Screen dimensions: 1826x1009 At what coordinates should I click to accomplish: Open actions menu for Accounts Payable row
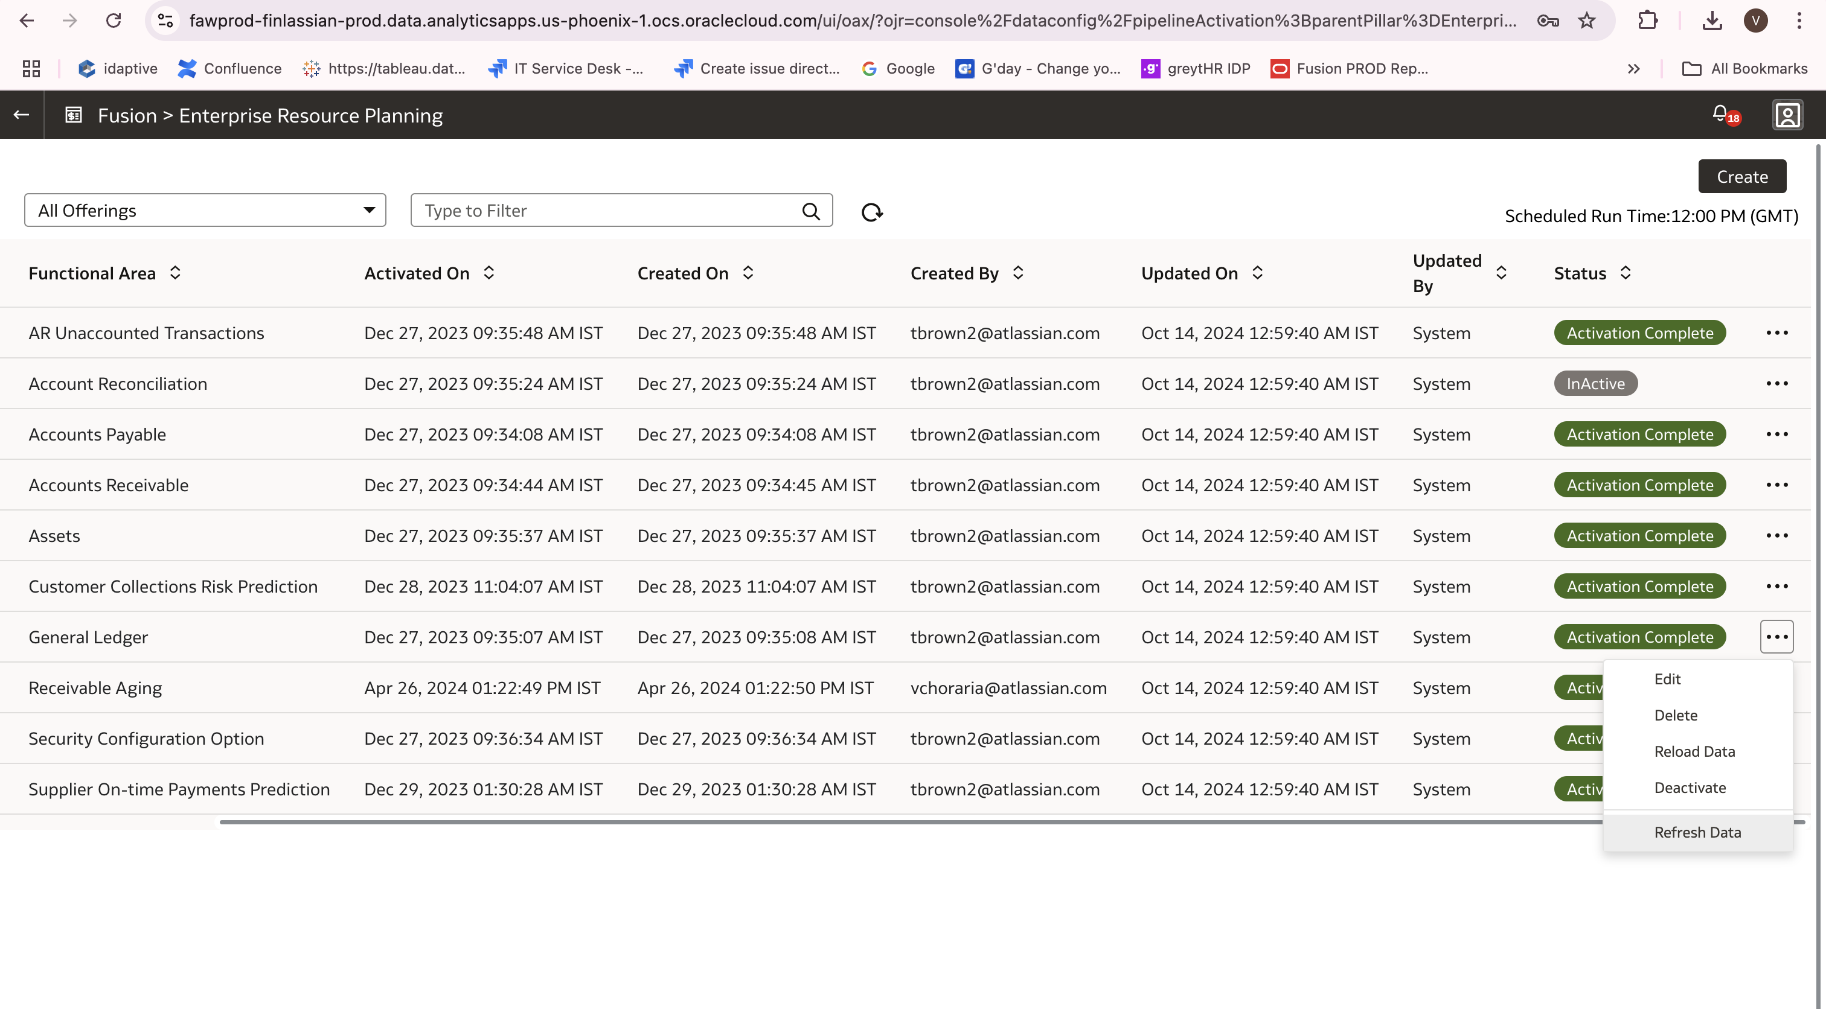[x=1776, y=434]
